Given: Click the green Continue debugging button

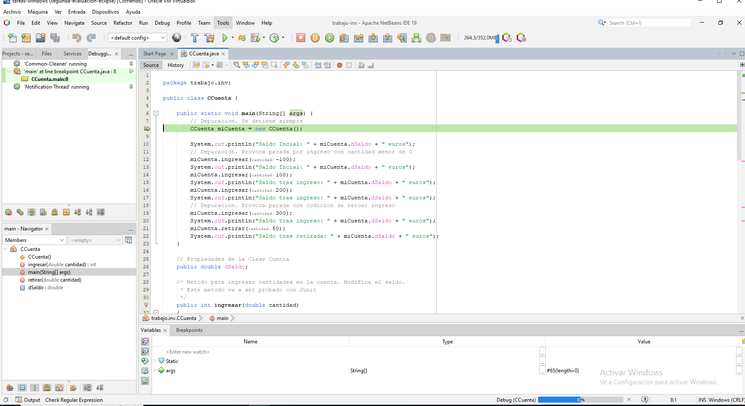Looking at the screenshot, I should click(329, 38).
